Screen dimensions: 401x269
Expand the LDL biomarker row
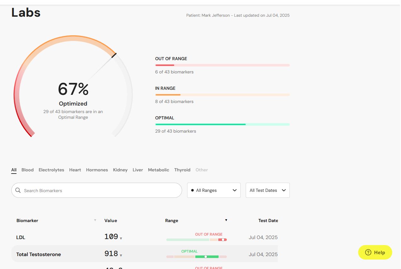[x=145, y=237]
